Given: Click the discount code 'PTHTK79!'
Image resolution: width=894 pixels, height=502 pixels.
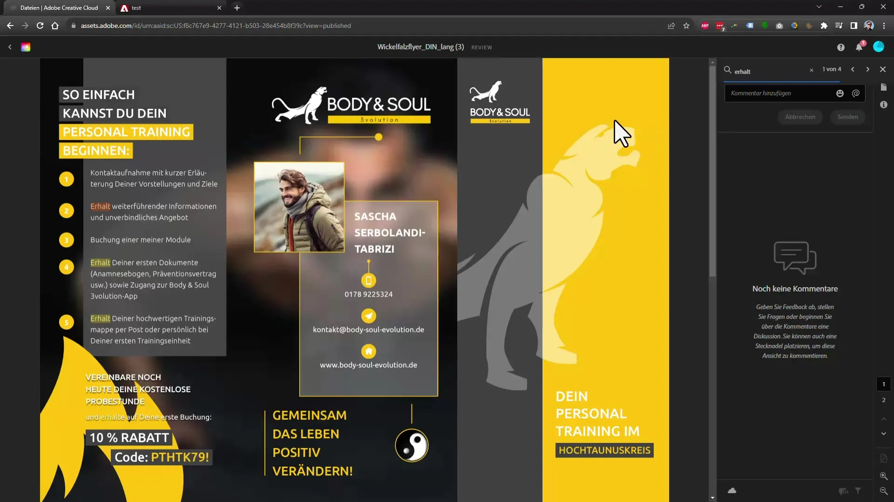Looking at the screenshot, I should coord(180,457).
